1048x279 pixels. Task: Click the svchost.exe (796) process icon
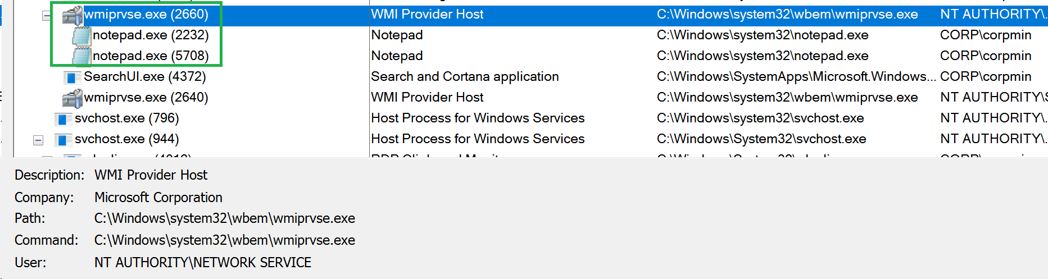coord(62,118)
